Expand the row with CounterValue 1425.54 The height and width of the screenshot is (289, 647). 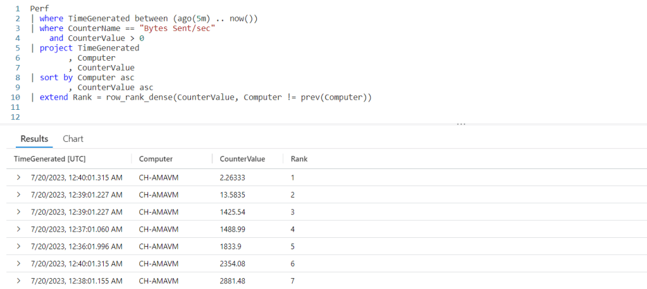point(18,211)
